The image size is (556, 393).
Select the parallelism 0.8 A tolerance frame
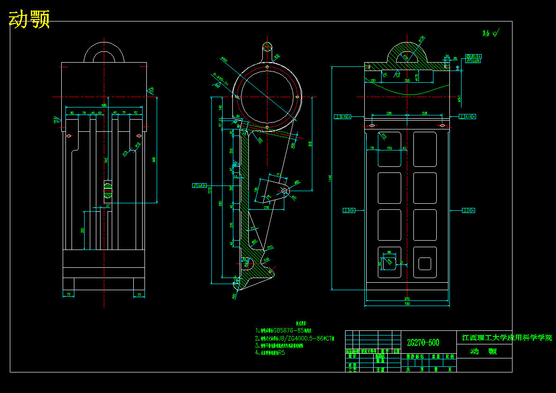click(199, 186)
